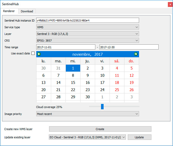Viewport: 173px width, 146px height.
Task: Select November 23 in the calendar
Action: pyautogui.click(x=88, y=90)
